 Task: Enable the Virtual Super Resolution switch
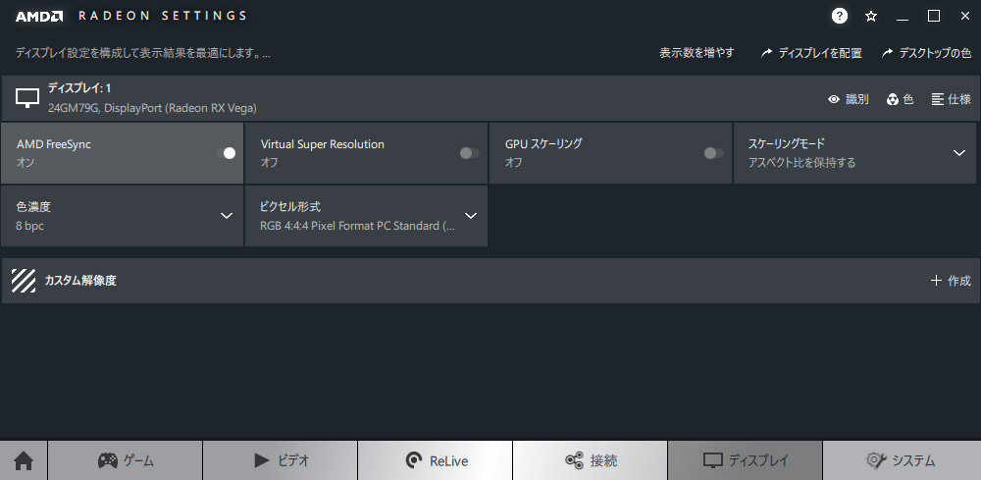pos(469,153)
